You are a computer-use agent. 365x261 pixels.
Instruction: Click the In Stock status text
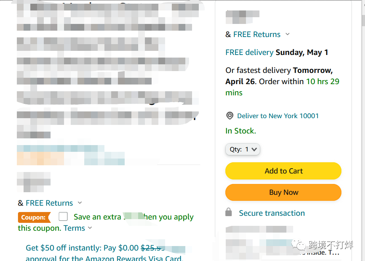(241, 131)
